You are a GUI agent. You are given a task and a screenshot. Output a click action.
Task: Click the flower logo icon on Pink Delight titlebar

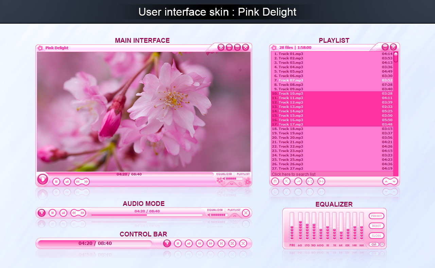(40, 48)
